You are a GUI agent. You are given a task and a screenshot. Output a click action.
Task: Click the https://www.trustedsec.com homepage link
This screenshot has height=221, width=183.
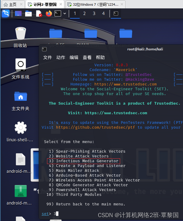[125, 84]
